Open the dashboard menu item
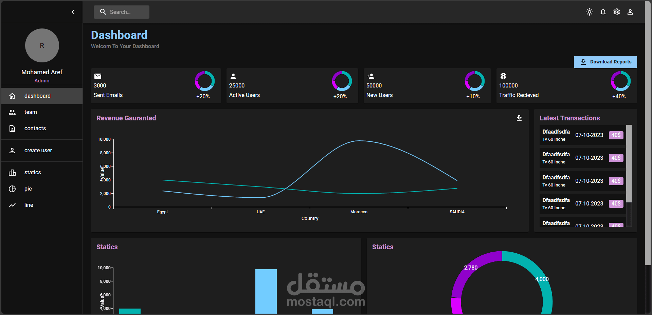 [x=42, y=96]
